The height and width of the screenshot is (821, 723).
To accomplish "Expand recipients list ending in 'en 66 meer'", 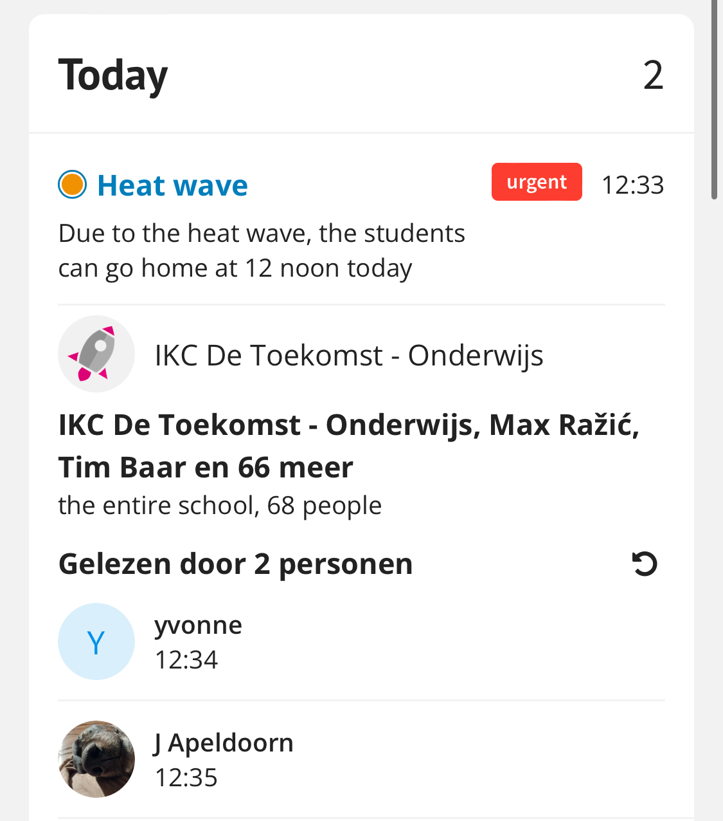I will point(349,446).
